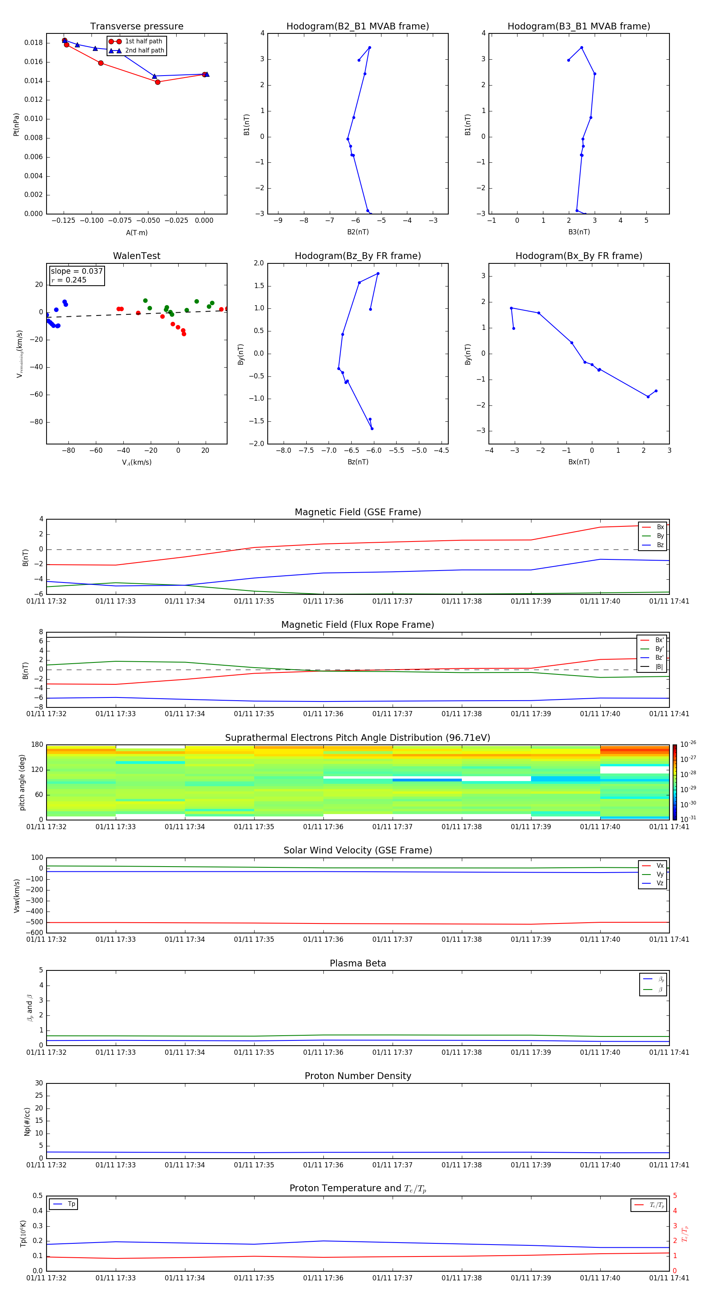
Task: Click the 'B3(nT)' x-axis label
Action: click(x=579, y=232)
